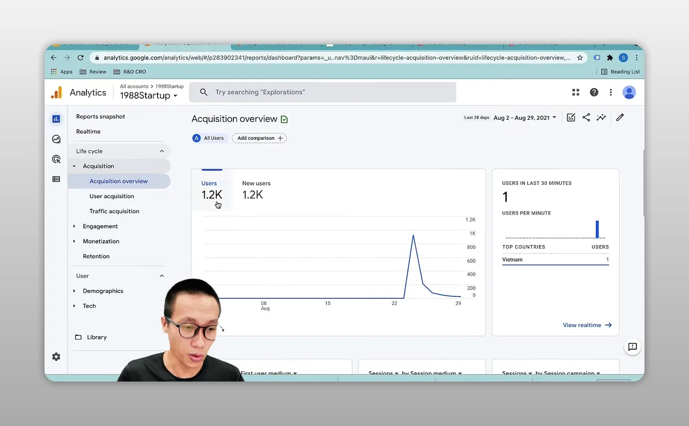Click the users per minute bar

pyautogui.click(x=597, y=229)
